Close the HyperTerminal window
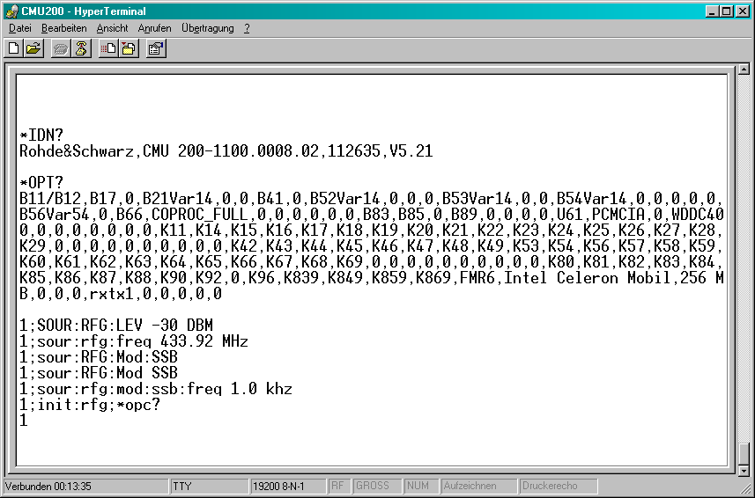 point(742,11)
